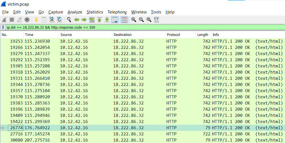Viewport: 285px width, 143px height.
Task: Zoom in on packet list text
Action: 133,20
